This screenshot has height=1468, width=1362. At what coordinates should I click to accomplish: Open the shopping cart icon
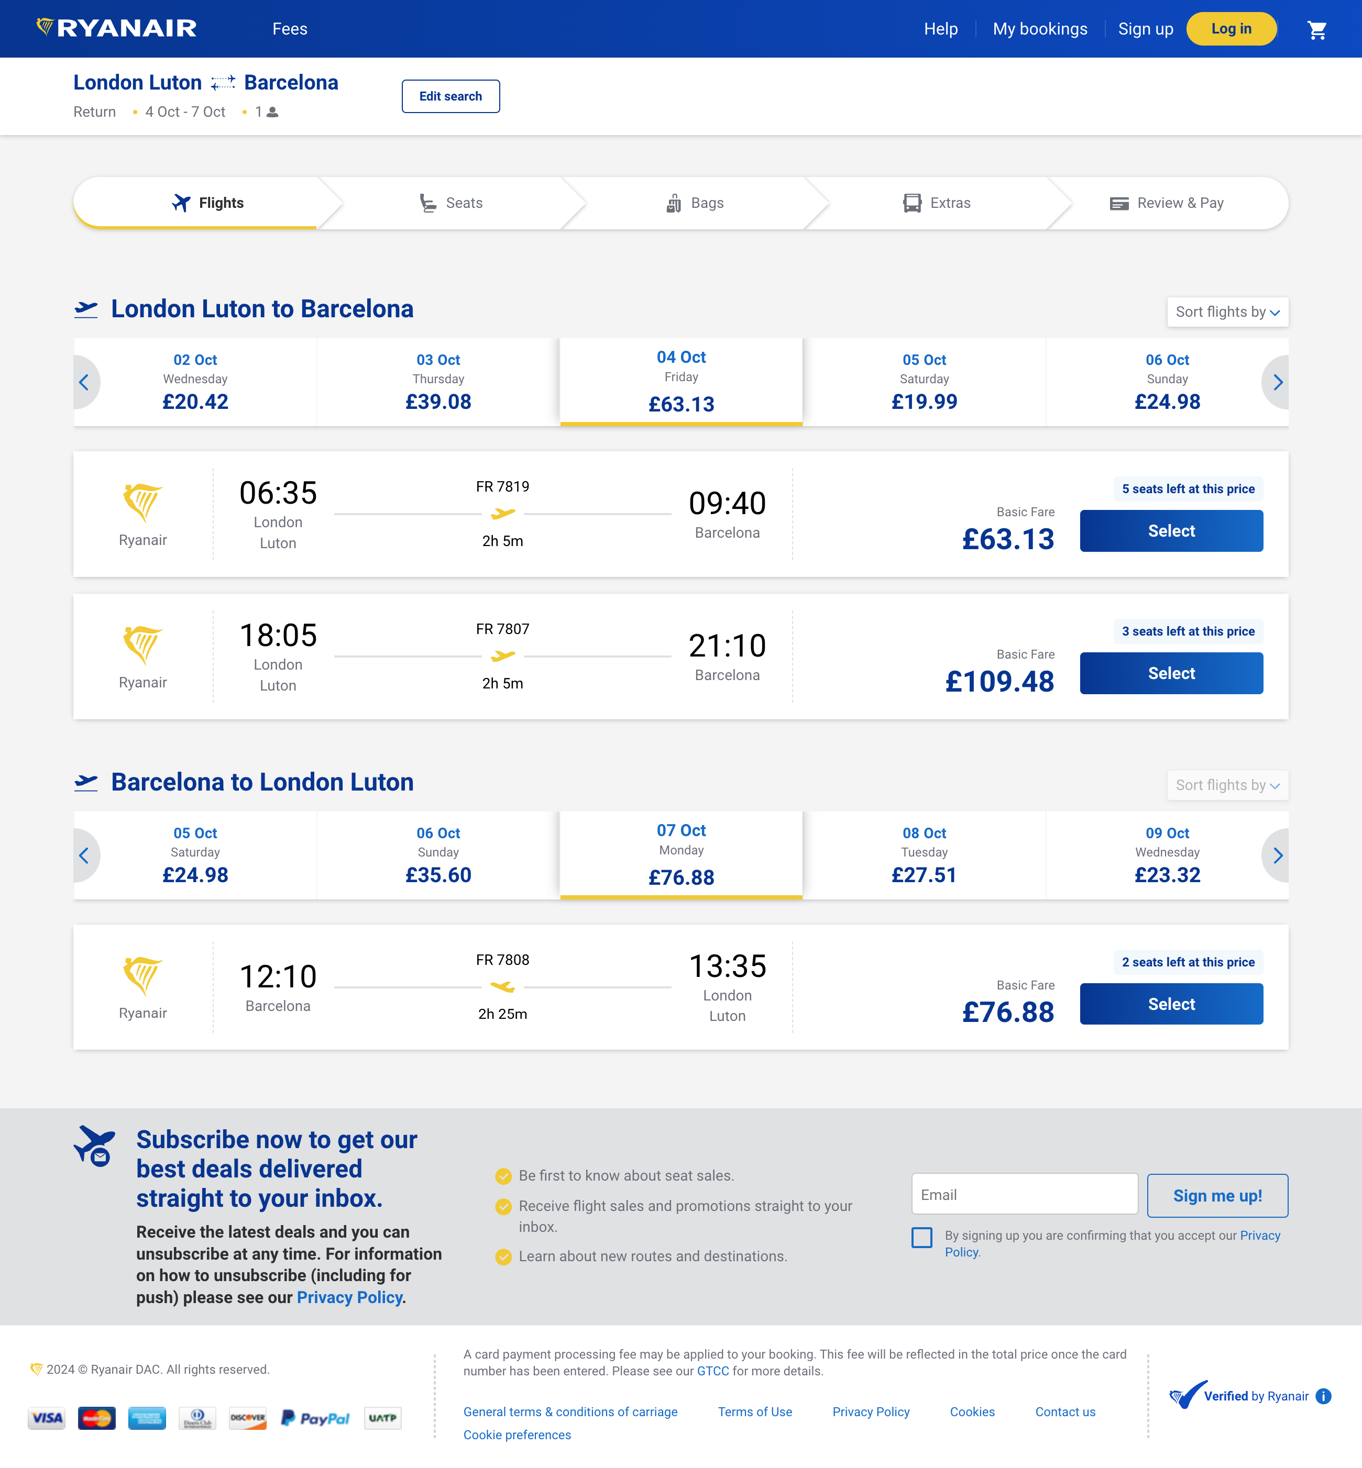pos(1317,29)
